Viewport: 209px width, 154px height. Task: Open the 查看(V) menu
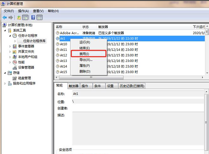coord(38,11)
